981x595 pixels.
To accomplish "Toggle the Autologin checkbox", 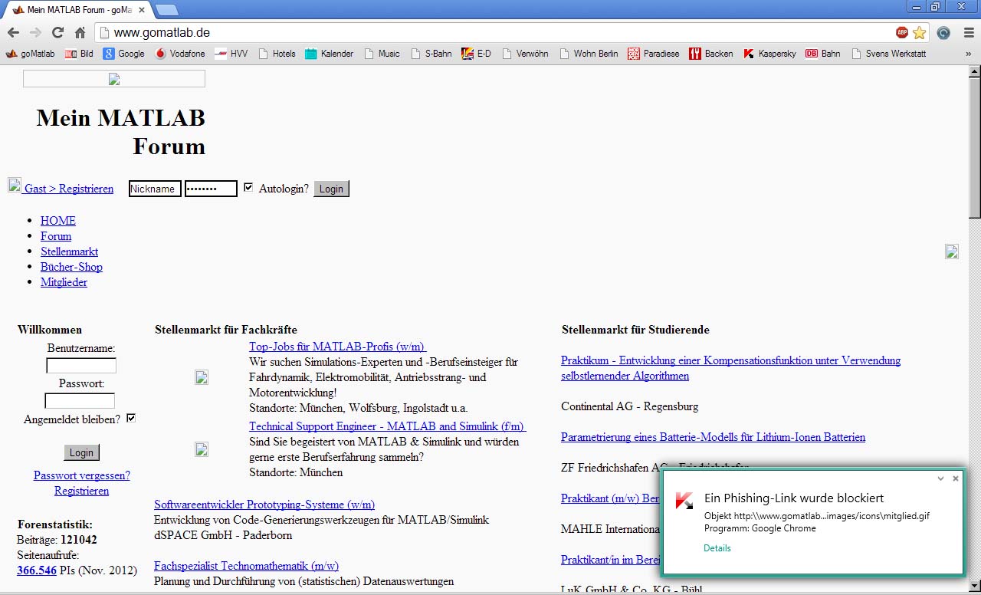I will (x=248, y=188).
